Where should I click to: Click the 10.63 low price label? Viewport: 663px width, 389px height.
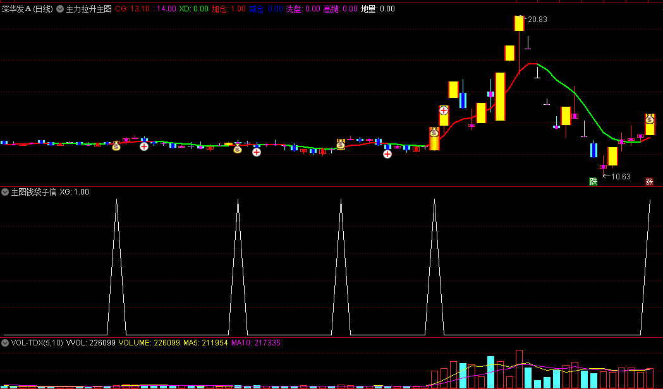click(621, 177)
